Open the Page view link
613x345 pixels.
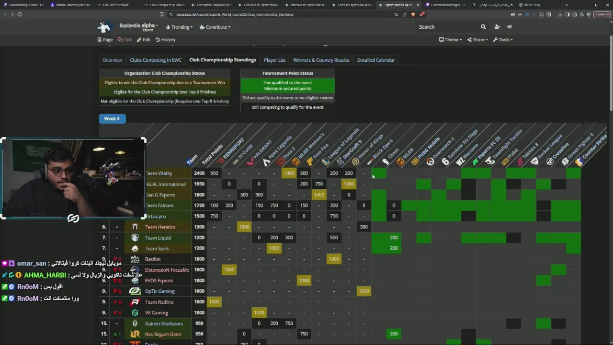coord(105,40)
